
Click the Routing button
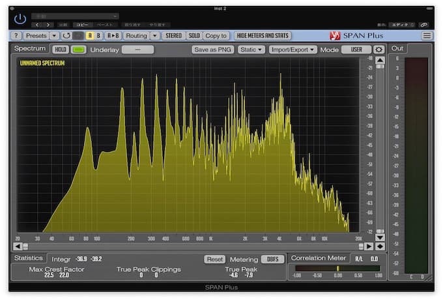tap(136, 36)
